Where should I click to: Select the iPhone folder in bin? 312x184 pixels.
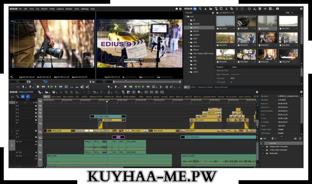point(196,50)
